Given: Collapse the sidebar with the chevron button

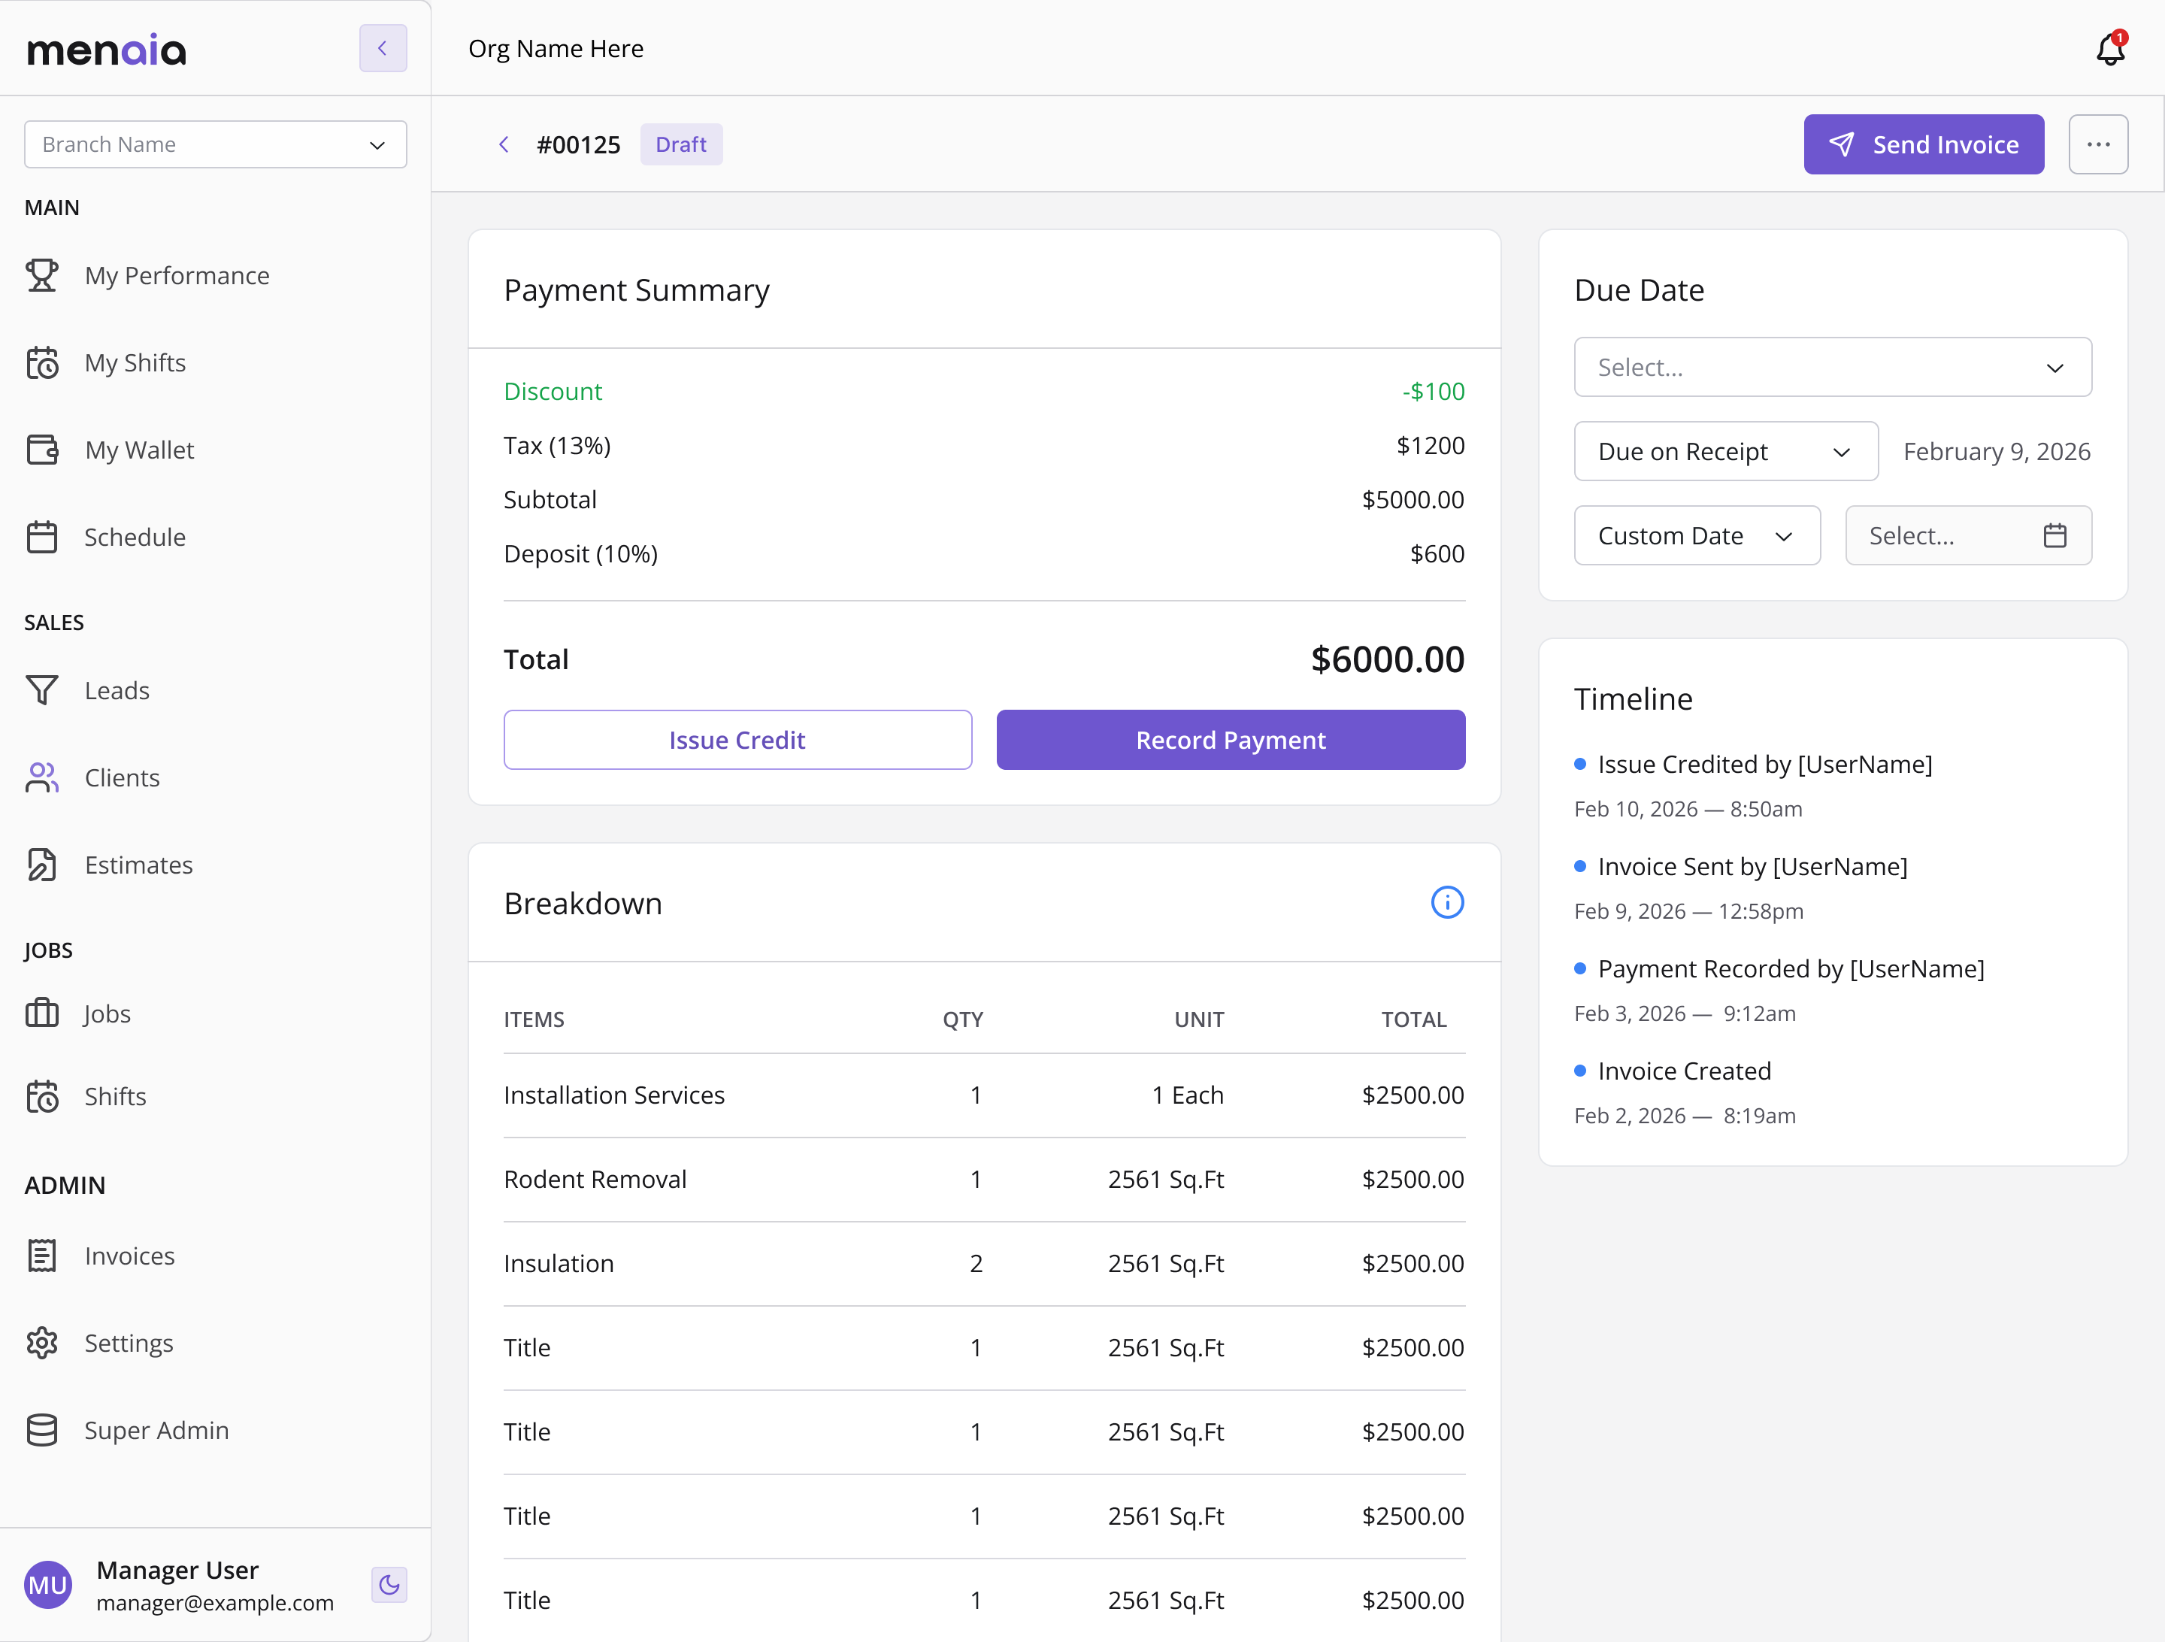Looking at the screenshot, I should 383,48.
